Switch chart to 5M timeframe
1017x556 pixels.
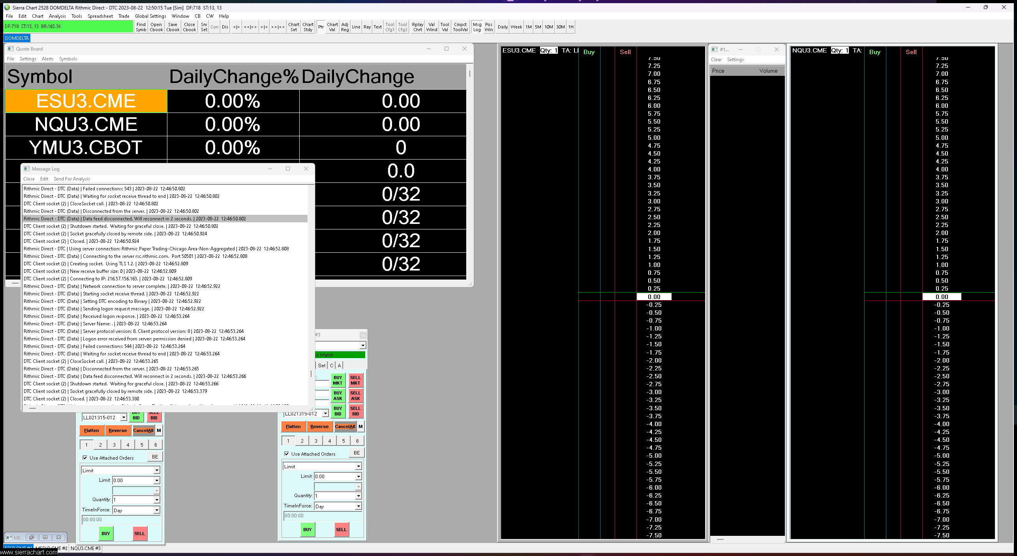pyautogui.click(x=538, y=27)
